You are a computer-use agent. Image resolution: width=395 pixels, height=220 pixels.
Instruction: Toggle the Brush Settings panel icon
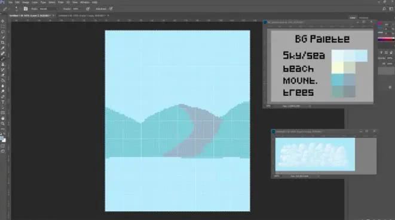26,9
